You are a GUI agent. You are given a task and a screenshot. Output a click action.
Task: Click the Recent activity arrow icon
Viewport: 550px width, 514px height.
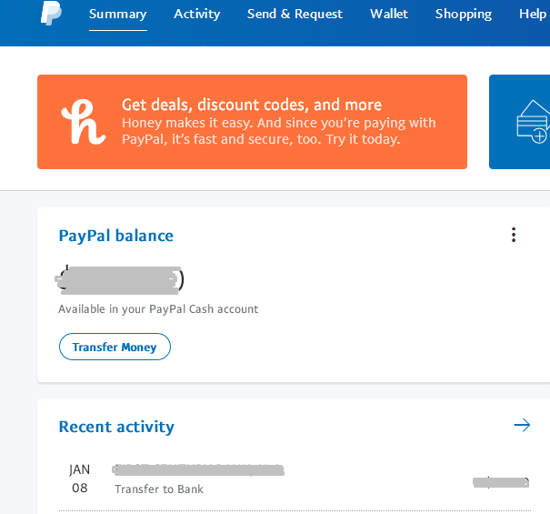coord(522,425)
